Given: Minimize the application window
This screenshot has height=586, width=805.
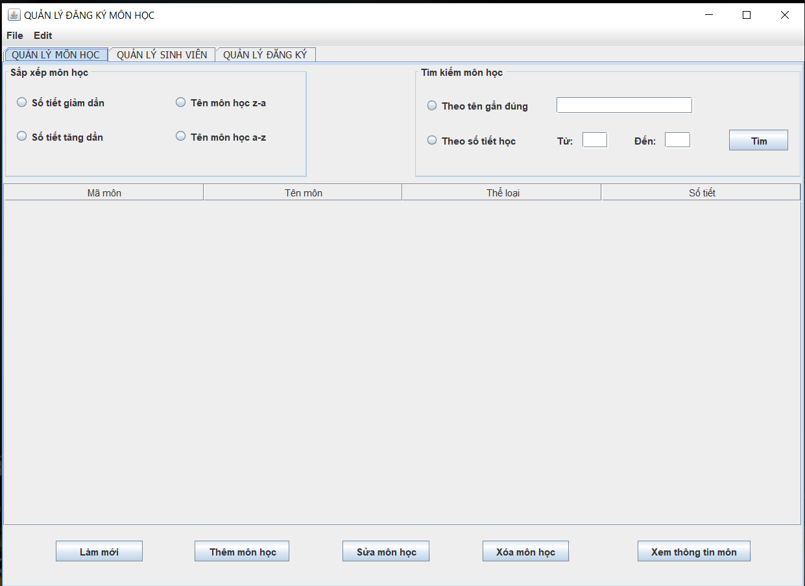Looking at the screenshot, I should click(709, 15).
